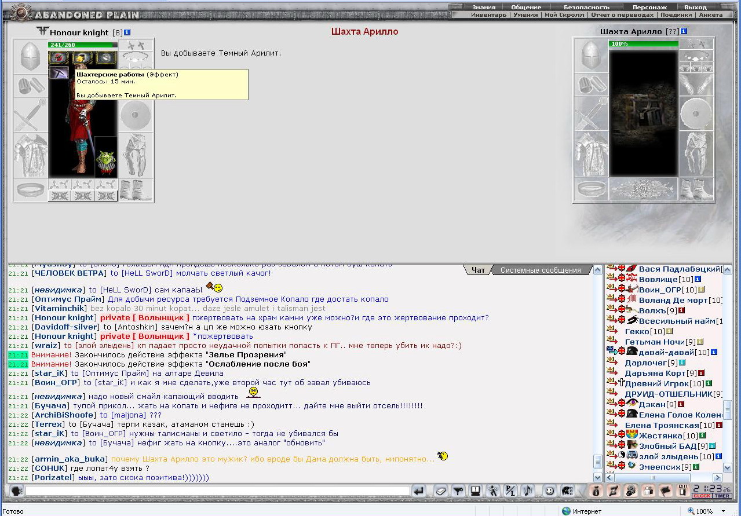Click the EXIT door icon

point(684,491)
